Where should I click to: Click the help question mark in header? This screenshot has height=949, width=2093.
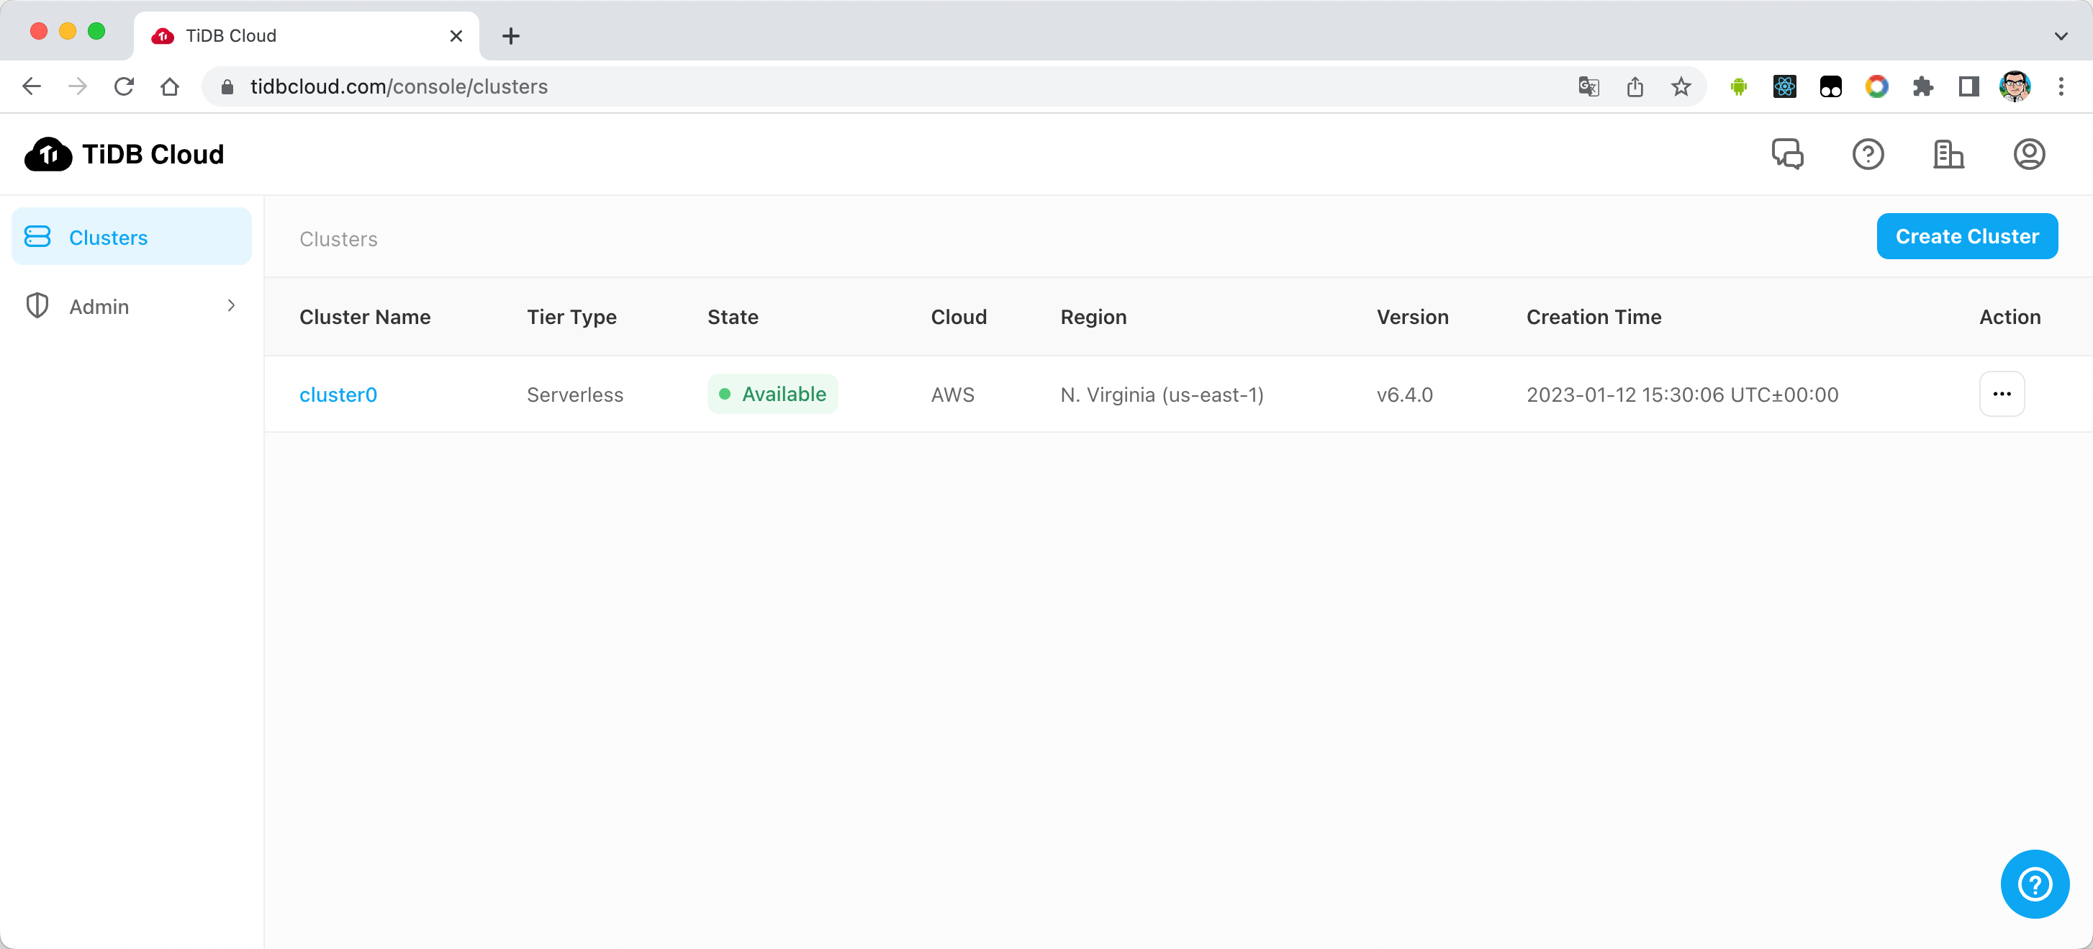[x=1868, y=153]
